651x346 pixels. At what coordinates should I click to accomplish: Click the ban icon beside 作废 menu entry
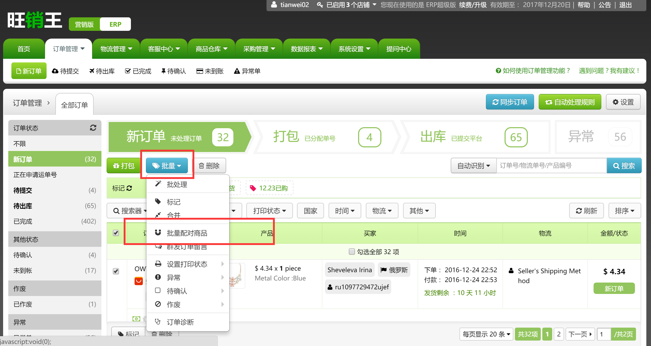point(158,304)
